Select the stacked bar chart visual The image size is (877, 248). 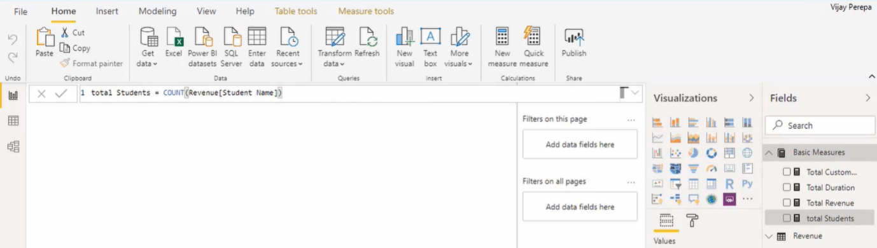click(657, 123)
